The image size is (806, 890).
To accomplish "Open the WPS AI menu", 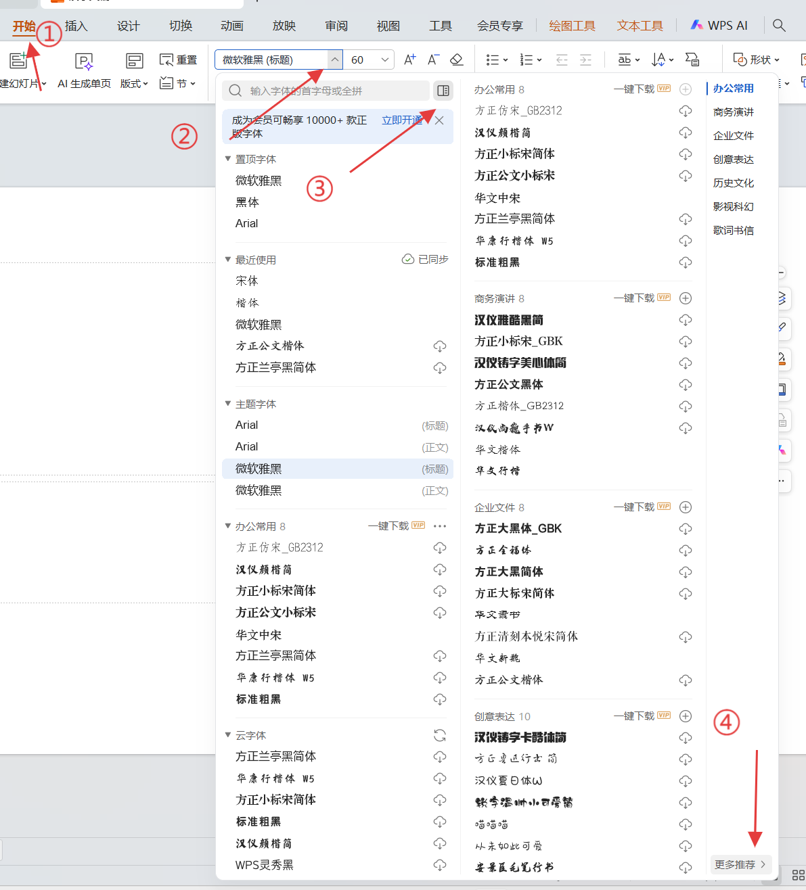I will point(719,26).
